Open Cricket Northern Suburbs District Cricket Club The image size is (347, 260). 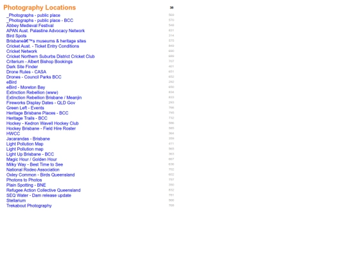(51, 56)
